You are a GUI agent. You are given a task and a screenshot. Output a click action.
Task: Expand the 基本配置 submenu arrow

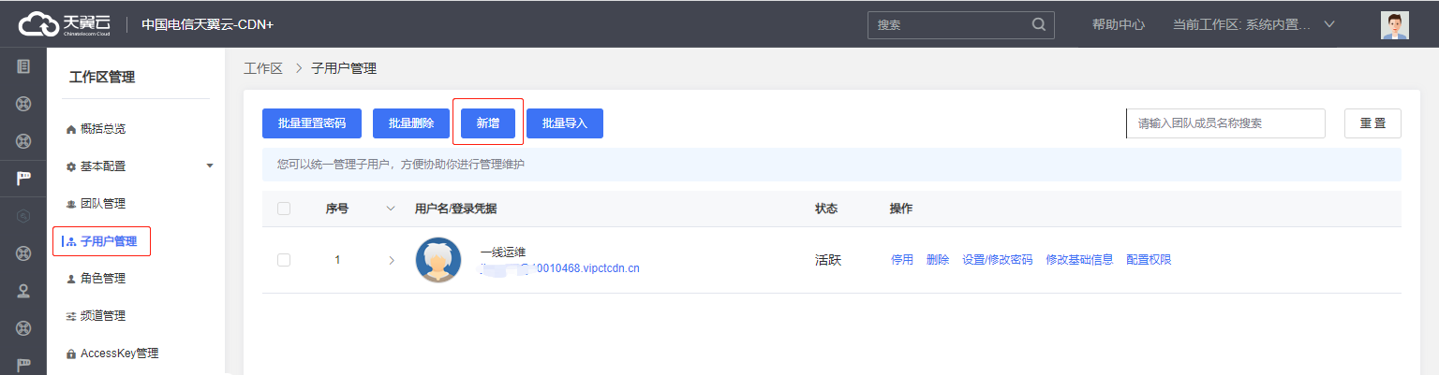210,166
